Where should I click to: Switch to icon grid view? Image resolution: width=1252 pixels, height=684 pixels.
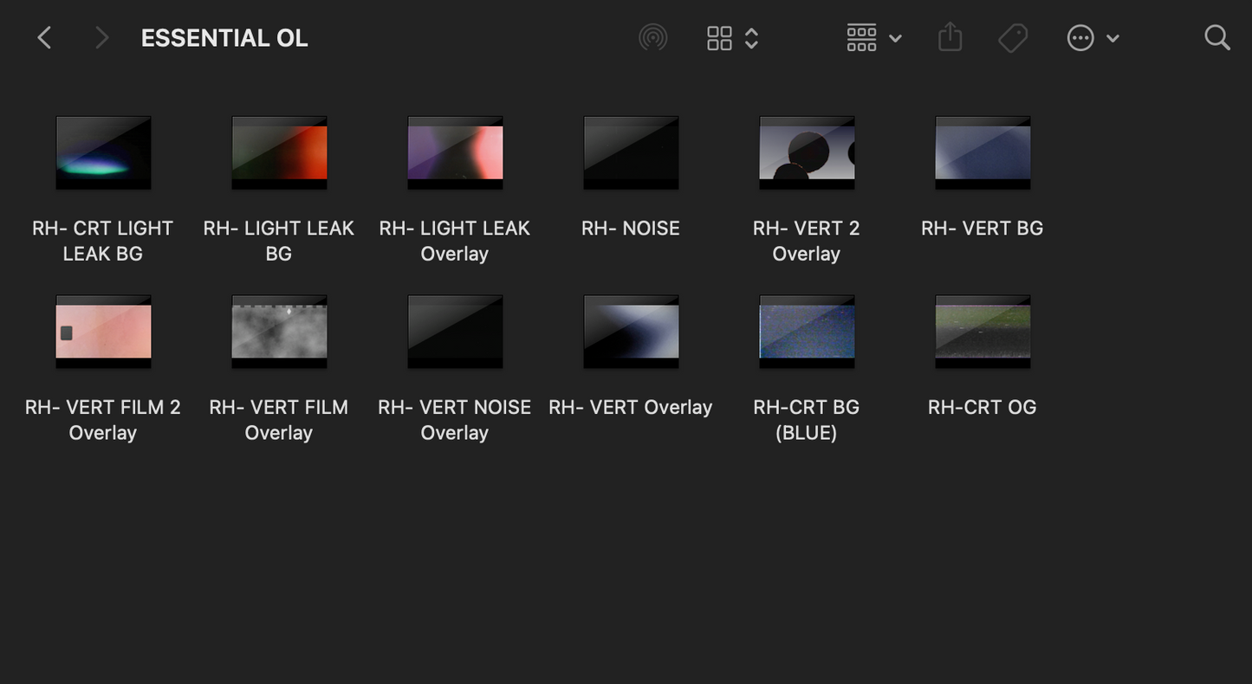(x=719, y=38)
